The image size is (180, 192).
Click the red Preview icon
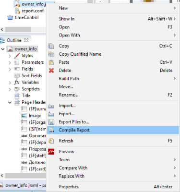click(x=51, y=152)
